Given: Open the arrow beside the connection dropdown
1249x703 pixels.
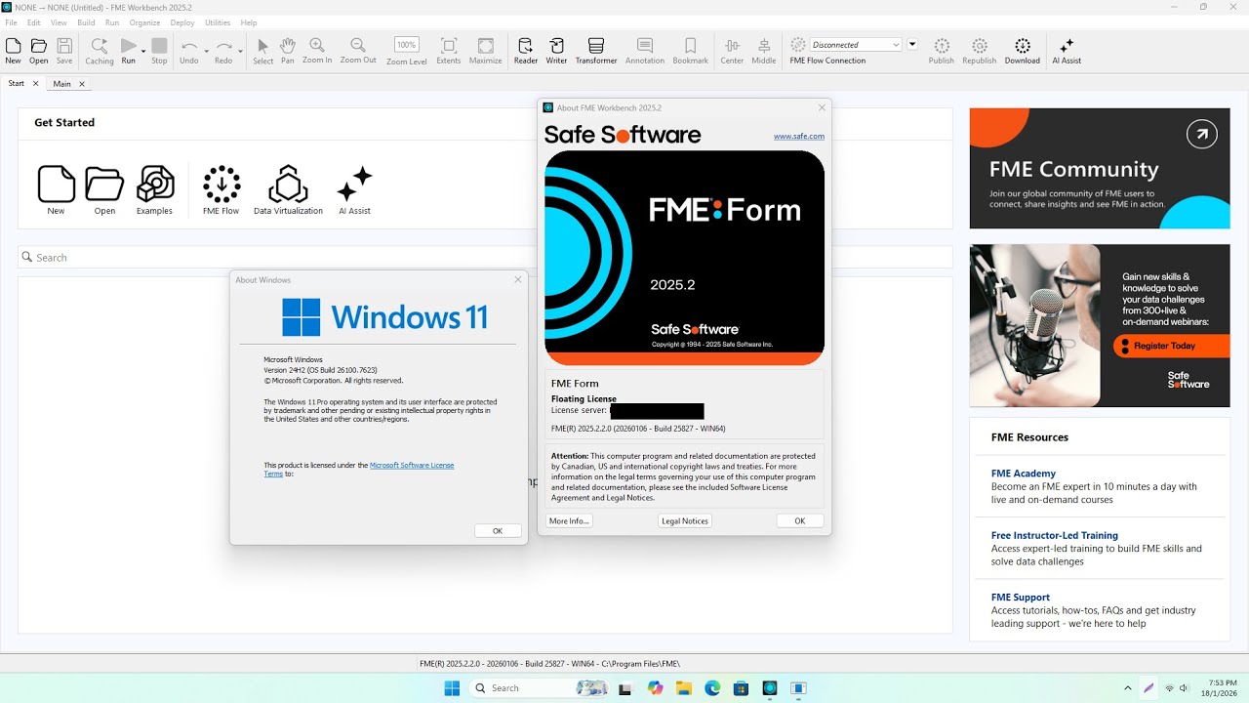Looking at the screenshot, I should 912,44.
